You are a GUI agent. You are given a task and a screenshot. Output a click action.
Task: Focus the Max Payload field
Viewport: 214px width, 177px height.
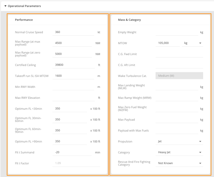[x=177, y=120]
